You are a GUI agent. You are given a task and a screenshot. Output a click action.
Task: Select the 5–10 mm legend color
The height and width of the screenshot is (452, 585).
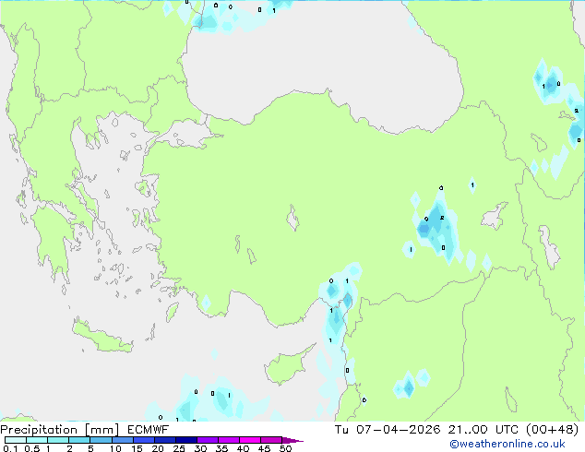pos(101,440)
